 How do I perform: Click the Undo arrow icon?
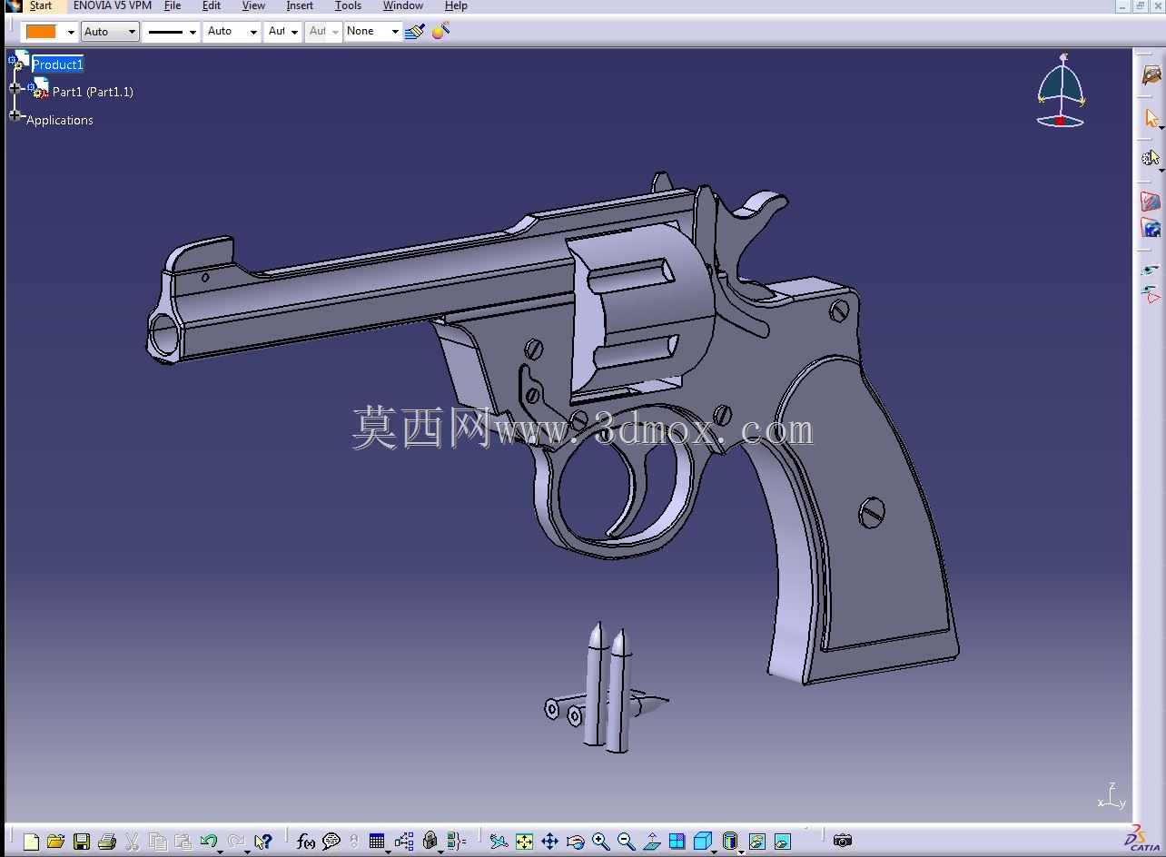[x=208, y=842]
